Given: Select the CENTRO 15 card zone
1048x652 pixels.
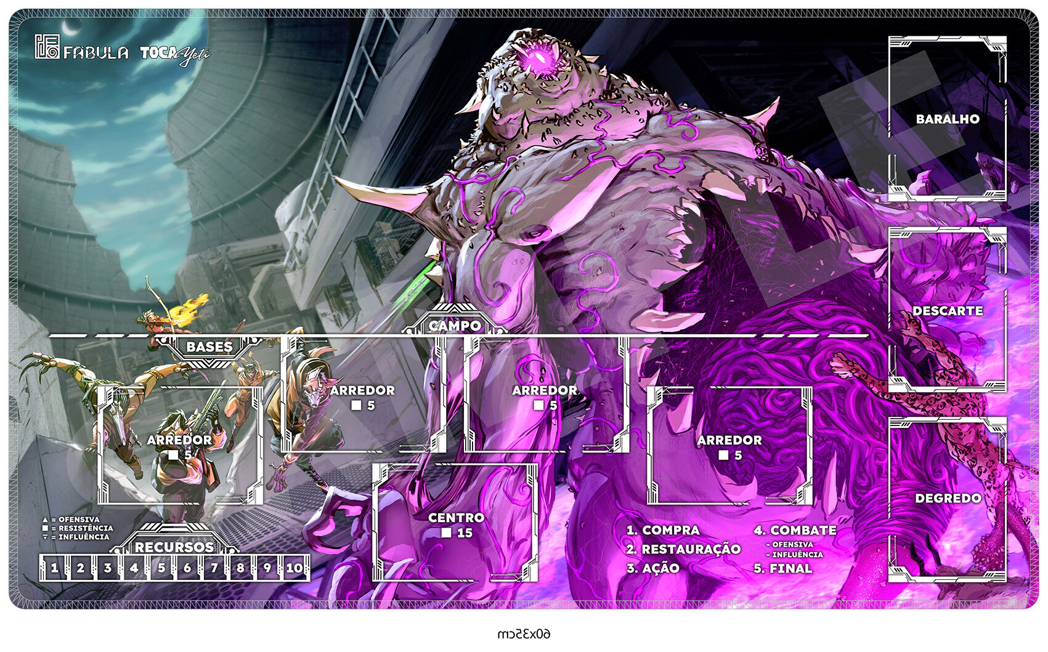Looking at the screenshot, I should pyautogui.click(x=455, y=522).
